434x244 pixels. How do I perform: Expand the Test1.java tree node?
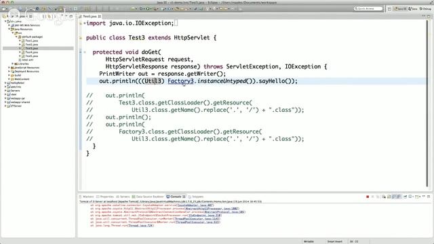click(x=20, y=41)
